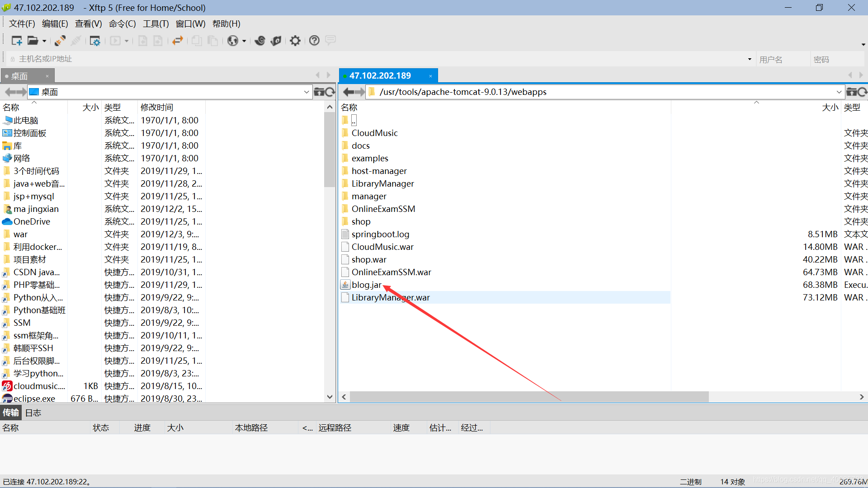This screenshot has height=488, width=868.
Task: Click back arrow in the remote pane
Action: pyautogui.click(x=349, y=92)
